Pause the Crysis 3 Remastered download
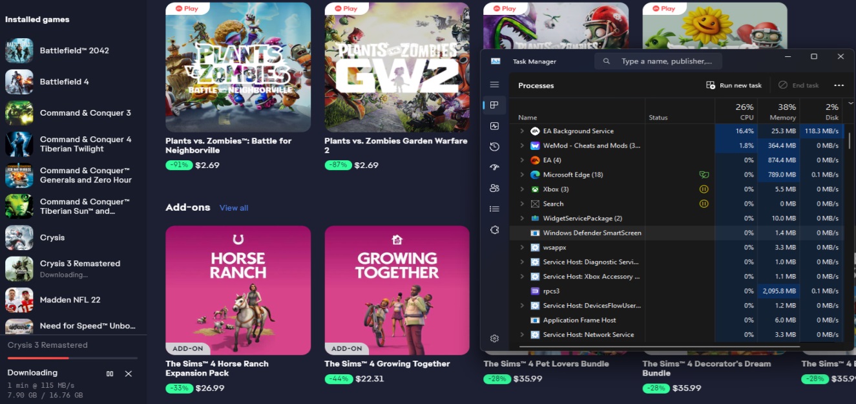Screen dimensions: 856x404 pos(110,374)
